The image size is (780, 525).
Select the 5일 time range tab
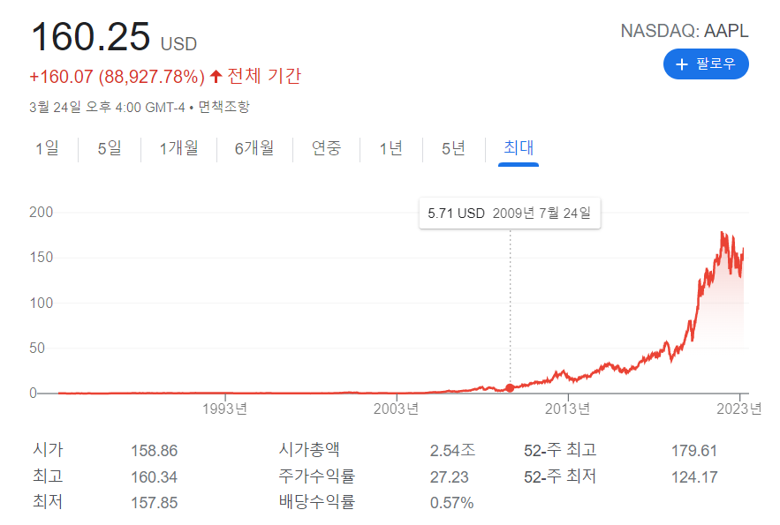(110, 148)
